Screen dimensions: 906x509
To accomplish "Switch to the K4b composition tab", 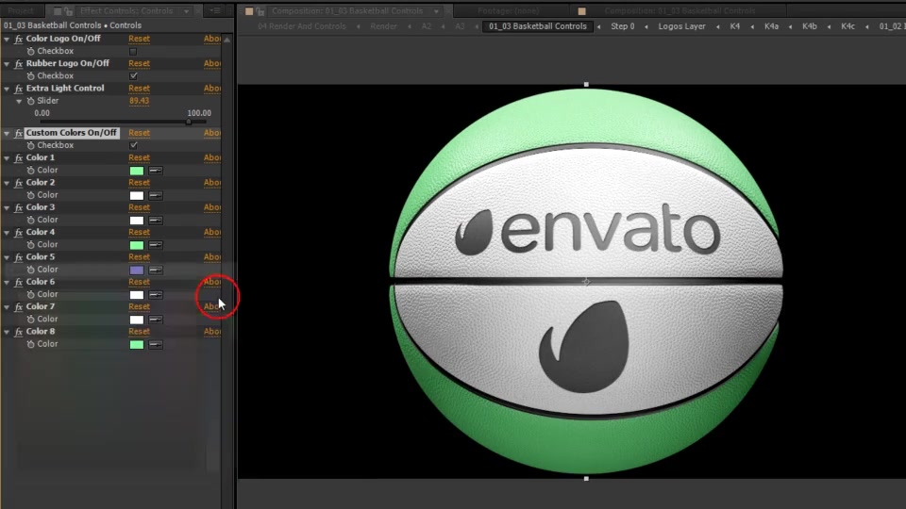I will pos(810,26).
